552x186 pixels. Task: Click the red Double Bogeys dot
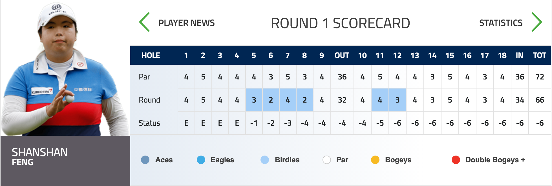click(x=456, y=160)
